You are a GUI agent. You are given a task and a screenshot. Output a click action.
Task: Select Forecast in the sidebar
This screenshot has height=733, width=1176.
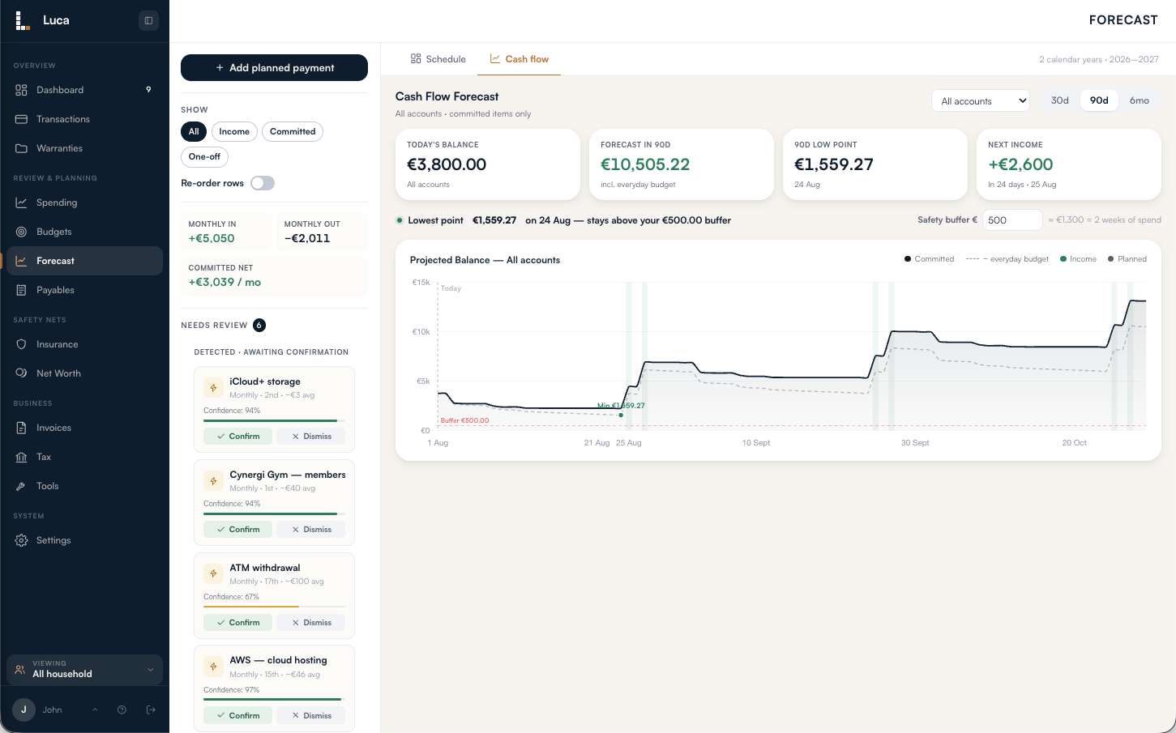point(84,261)
